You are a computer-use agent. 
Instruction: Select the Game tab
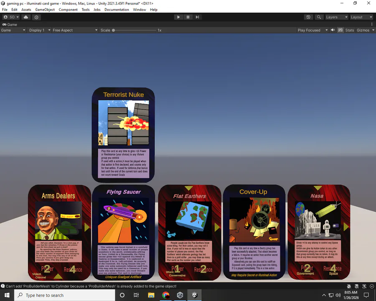pos(10,25)
